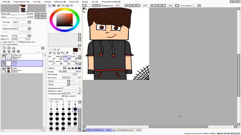Image resolution: width=241 pixels, height=135 pixels.
Task: Create a new linework vector layer
Action: tap(9, 48)
